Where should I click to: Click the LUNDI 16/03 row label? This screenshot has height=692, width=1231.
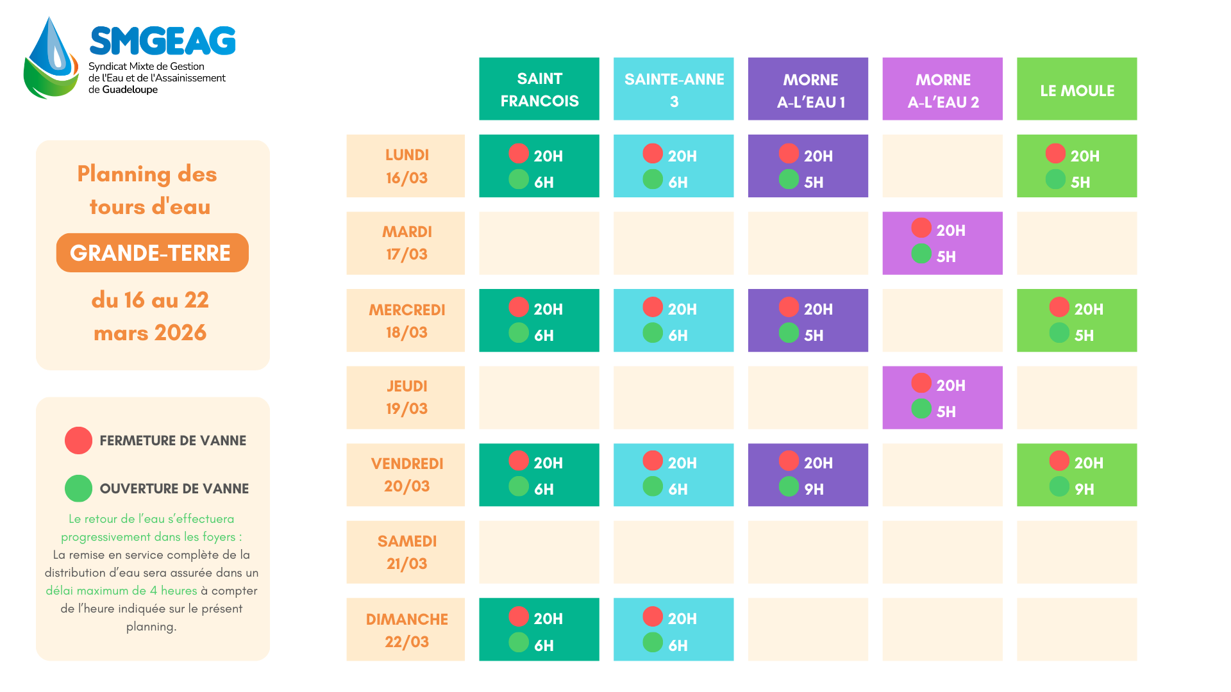pos(406,166)
